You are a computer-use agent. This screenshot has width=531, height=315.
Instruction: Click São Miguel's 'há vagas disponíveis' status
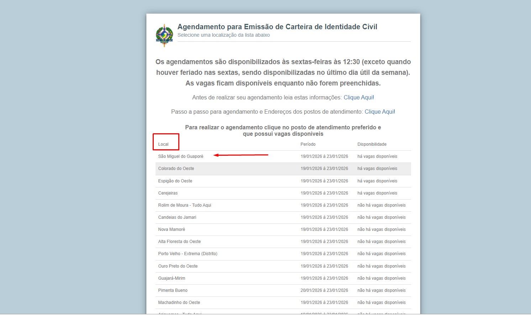(377, 156)
